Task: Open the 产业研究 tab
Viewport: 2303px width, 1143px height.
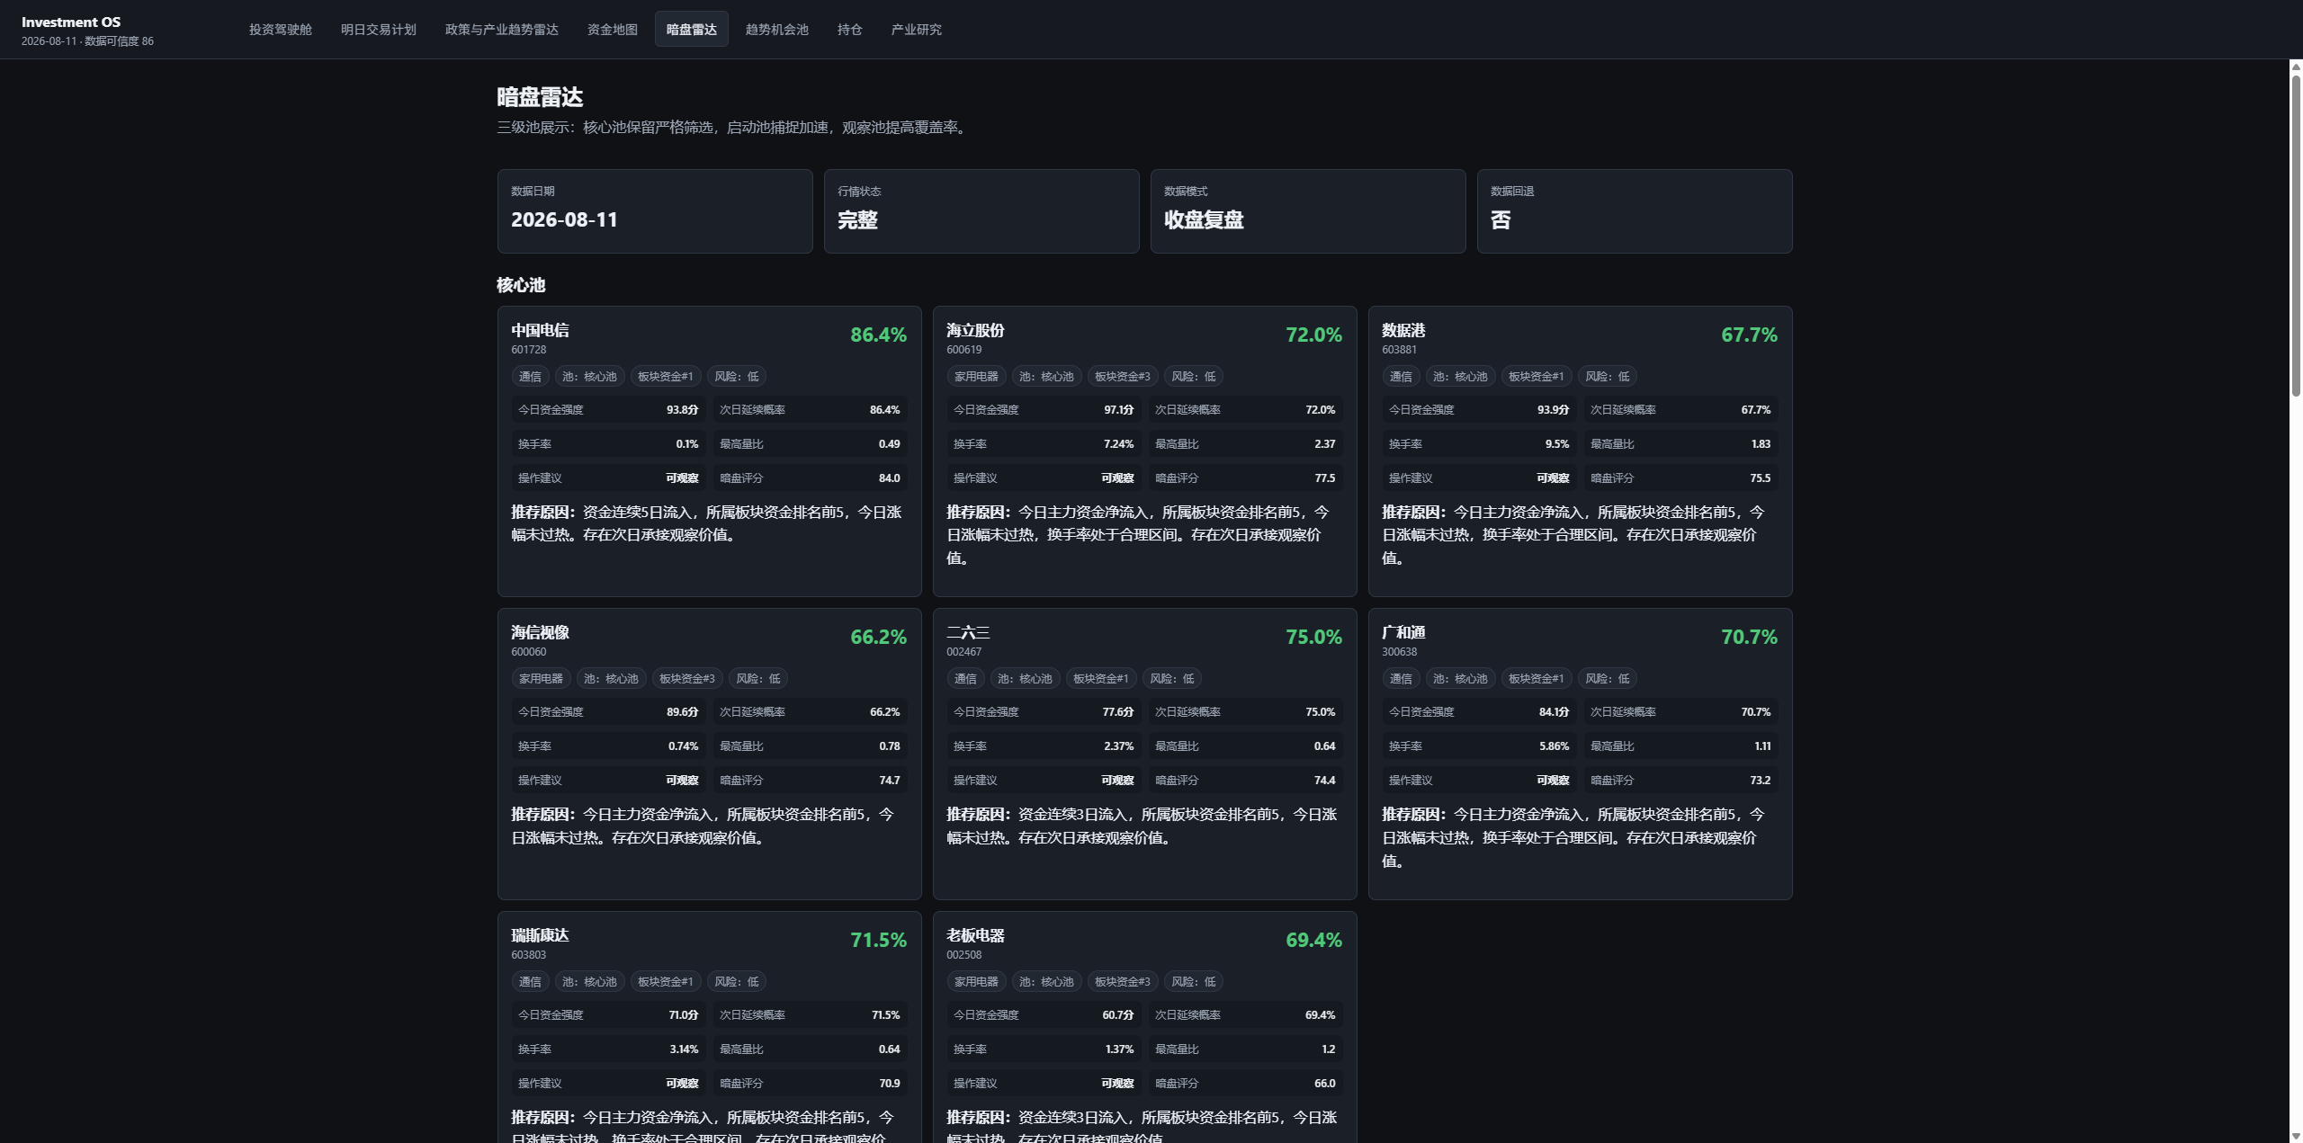Action: click(916, 30)
